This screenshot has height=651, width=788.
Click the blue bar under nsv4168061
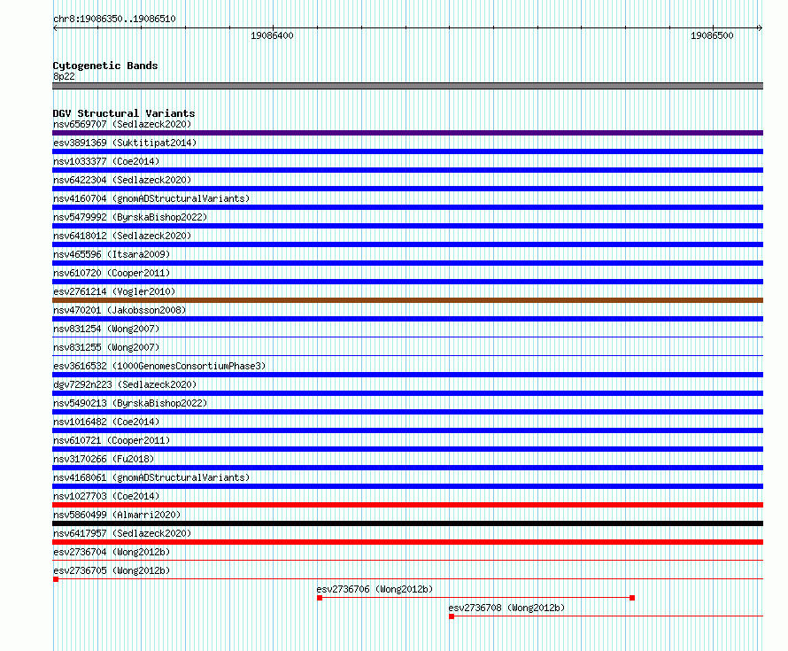tap(407, 486)
